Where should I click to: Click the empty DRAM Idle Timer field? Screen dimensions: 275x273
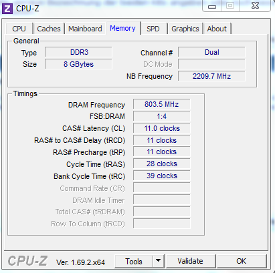point(162,200)
